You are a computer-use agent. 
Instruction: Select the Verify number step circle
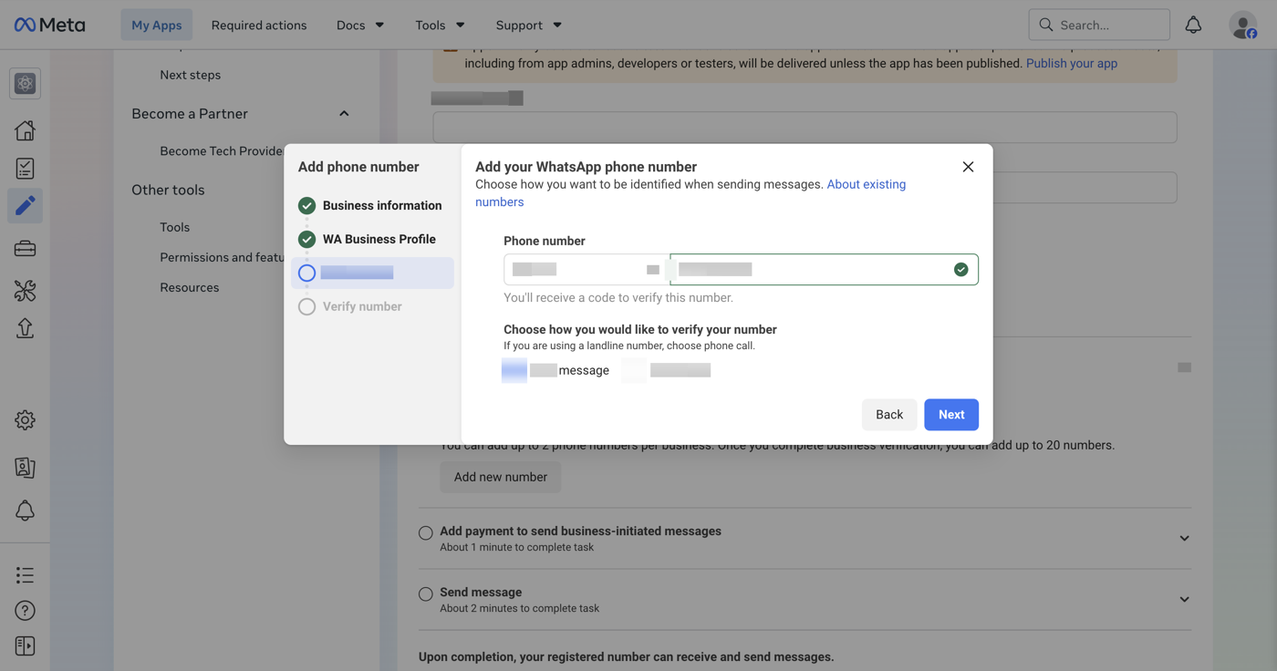coord(306,307)
